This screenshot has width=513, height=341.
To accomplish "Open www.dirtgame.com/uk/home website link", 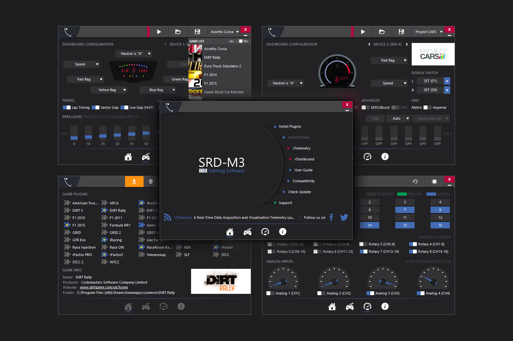I will pos(104,287).
